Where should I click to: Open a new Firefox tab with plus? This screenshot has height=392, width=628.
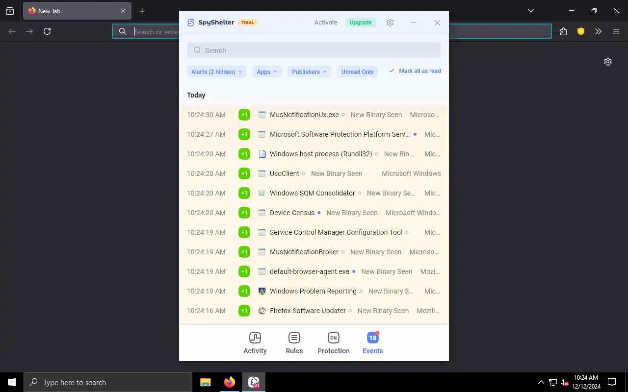pyautogui.click(x=142, y=11)
